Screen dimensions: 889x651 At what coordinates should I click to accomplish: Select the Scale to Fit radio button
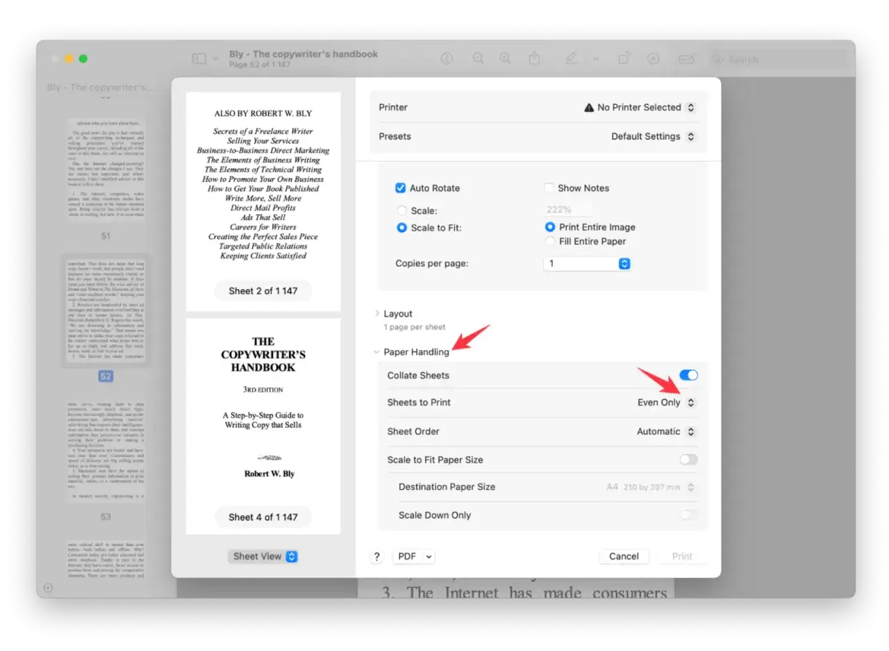(x=401, y=227)
